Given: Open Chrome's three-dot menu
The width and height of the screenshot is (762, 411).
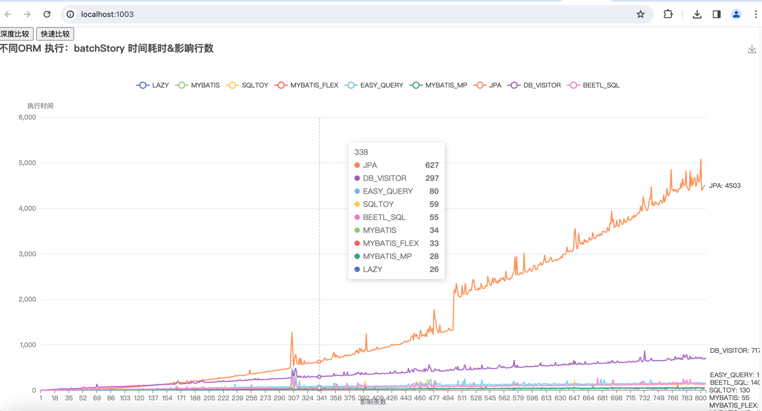Looking at the screenshot, I should (x=756, y=14).
